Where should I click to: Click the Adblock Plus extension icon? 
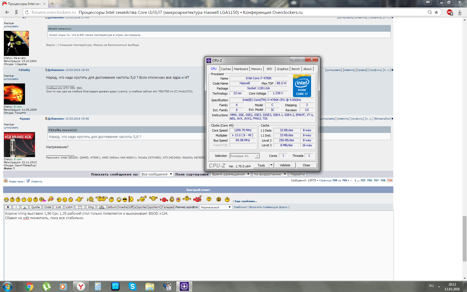click(449, 12)
